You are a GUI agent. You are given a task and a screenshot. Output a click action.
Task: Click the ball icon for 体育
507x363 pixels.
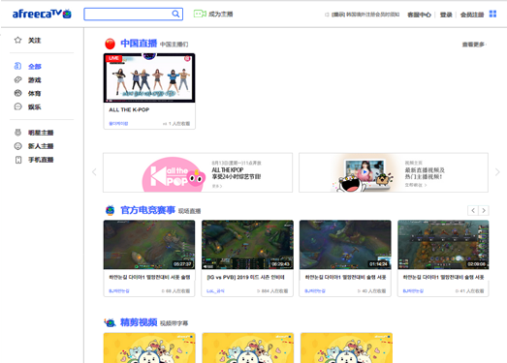tap(17, 93)
